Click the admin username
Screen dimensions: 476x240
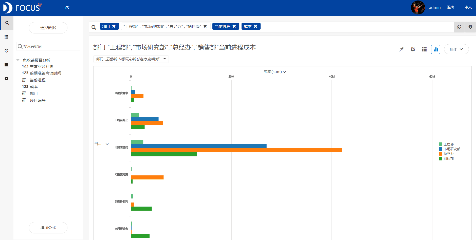(435, 8)
